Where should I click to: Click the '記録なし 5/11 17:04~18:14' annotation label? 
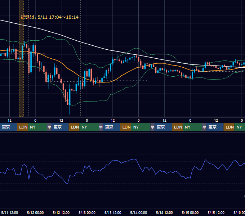coord(50,17)
